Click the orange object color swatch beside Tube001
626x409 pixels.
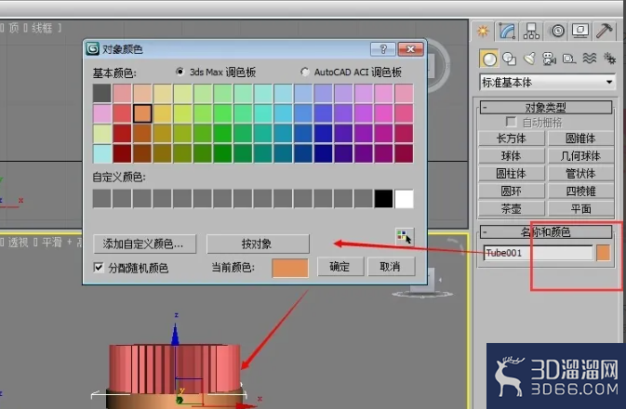[x=604, y=253]
